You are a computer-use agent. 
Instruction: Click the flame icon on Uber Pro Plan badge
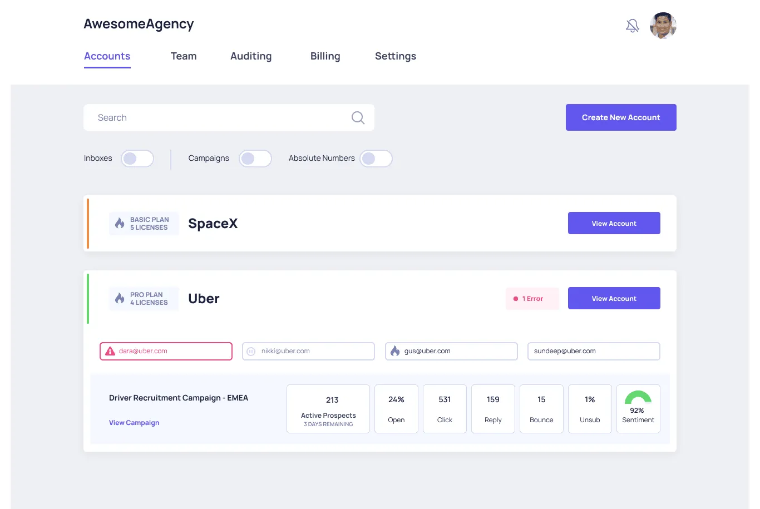(x=119, y=298)
